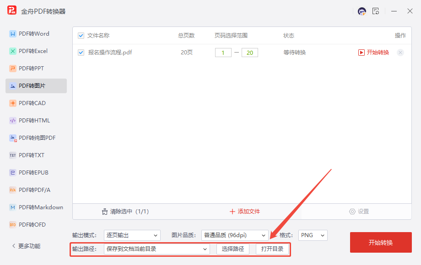Click the 添加文件 button label
Image resolution: width=421 pixels, height=265 pixels.
pyautogui.click(x=248, y=212)
